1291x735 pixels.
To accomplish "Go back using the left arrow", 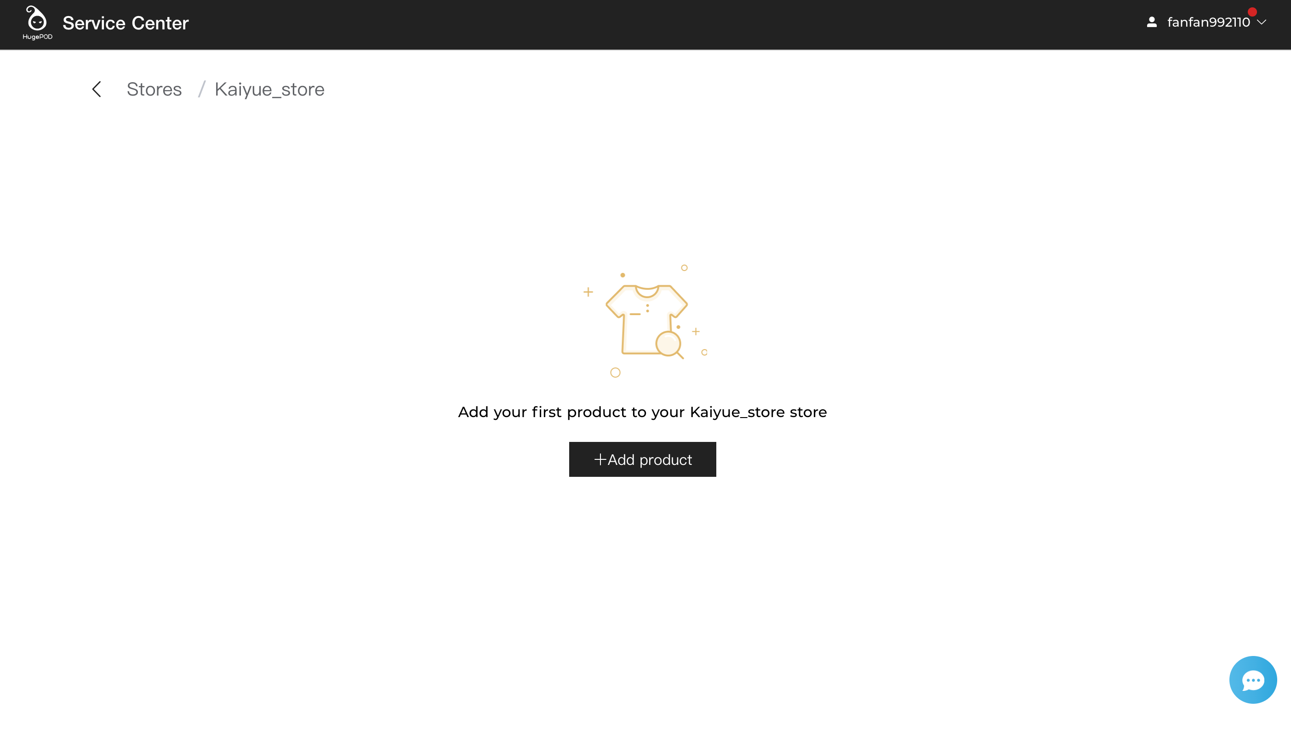I will tap(97, 90).
